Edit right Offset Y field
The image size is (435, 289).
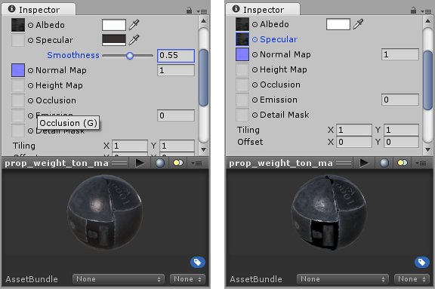click(x=402, y=142)
